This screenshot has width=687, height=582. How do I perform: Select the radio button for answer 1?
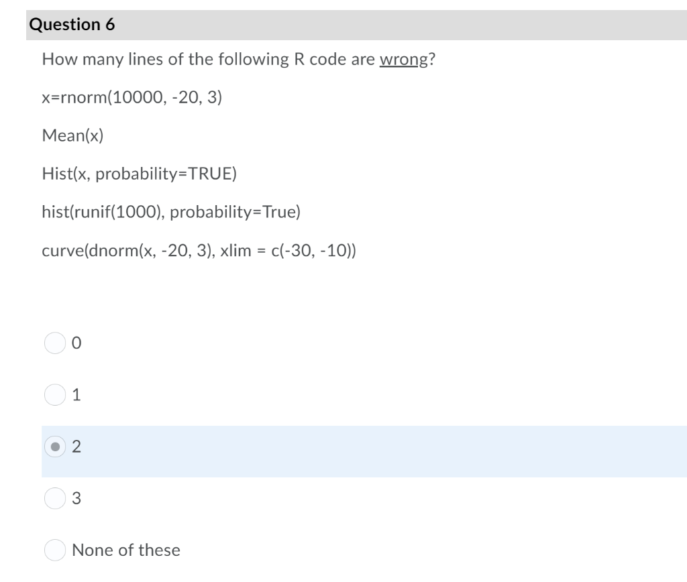56,396
